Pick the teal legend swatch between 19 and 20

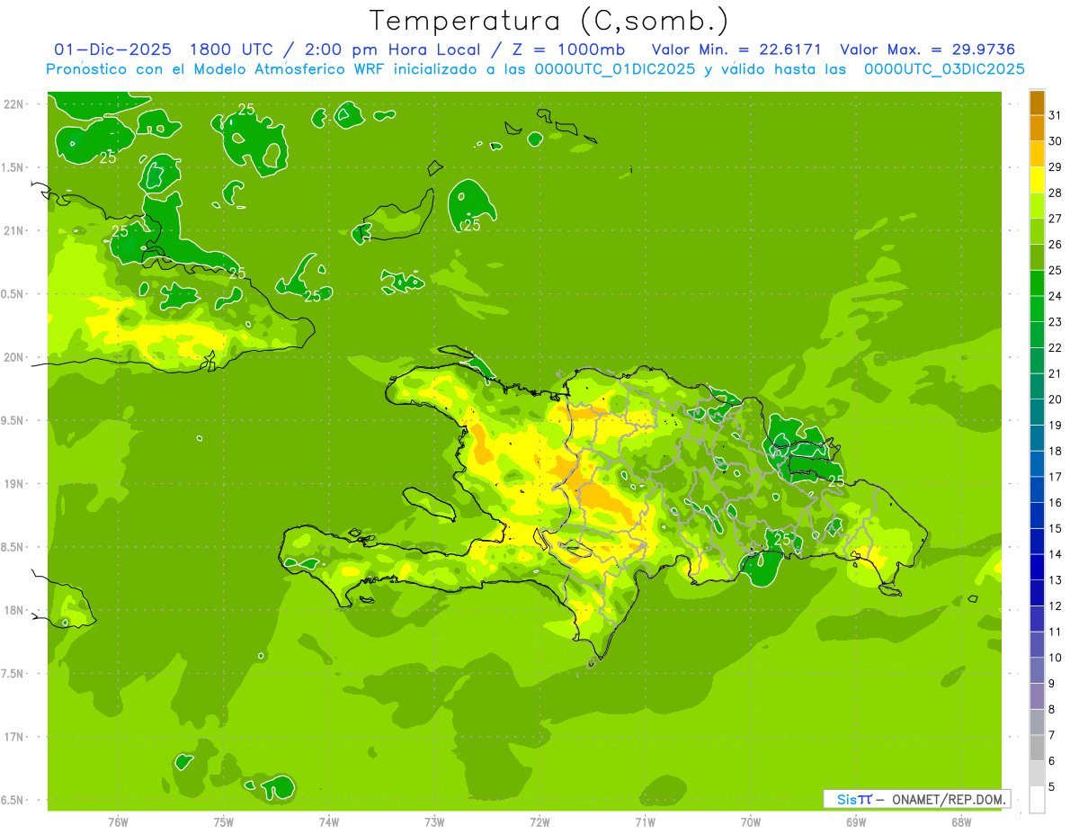tap(1037, 413)
